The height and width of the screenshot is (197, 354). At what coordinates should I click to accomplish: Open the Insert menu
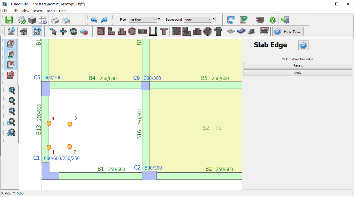click(x=38, y=11)
